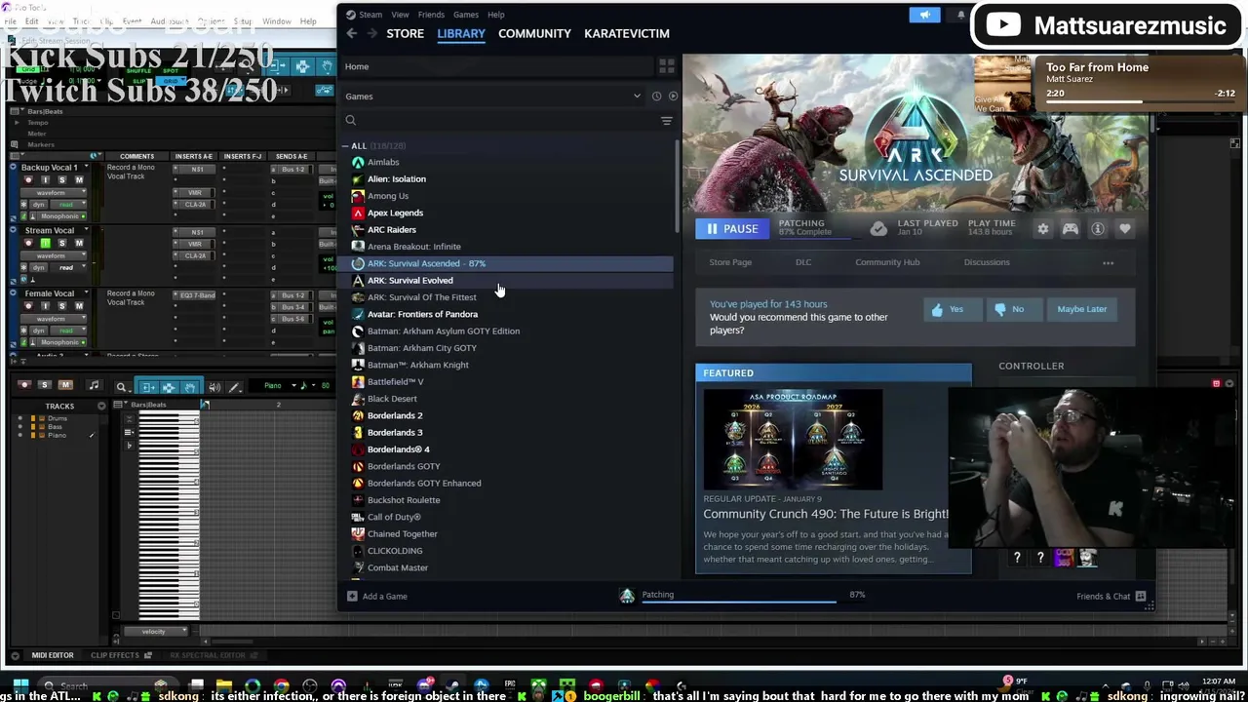Screen dimensions: 1248x702
Task: Open Chrome from the taskbar
Action: (281, 685)
